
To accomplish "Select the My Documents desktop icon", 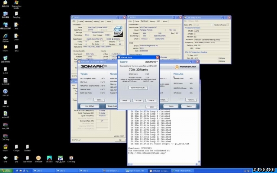I will [6, 4].
